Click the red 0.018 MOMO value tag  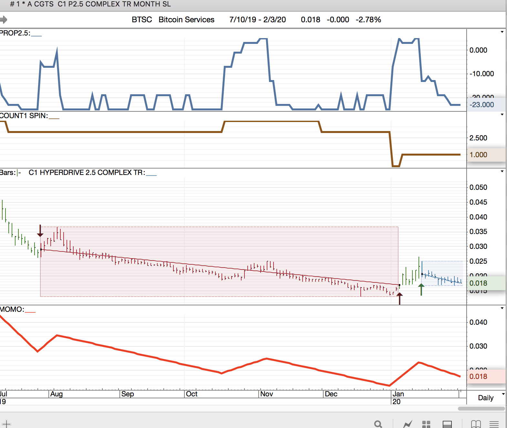pyautogui.click(x=486, y=376)
